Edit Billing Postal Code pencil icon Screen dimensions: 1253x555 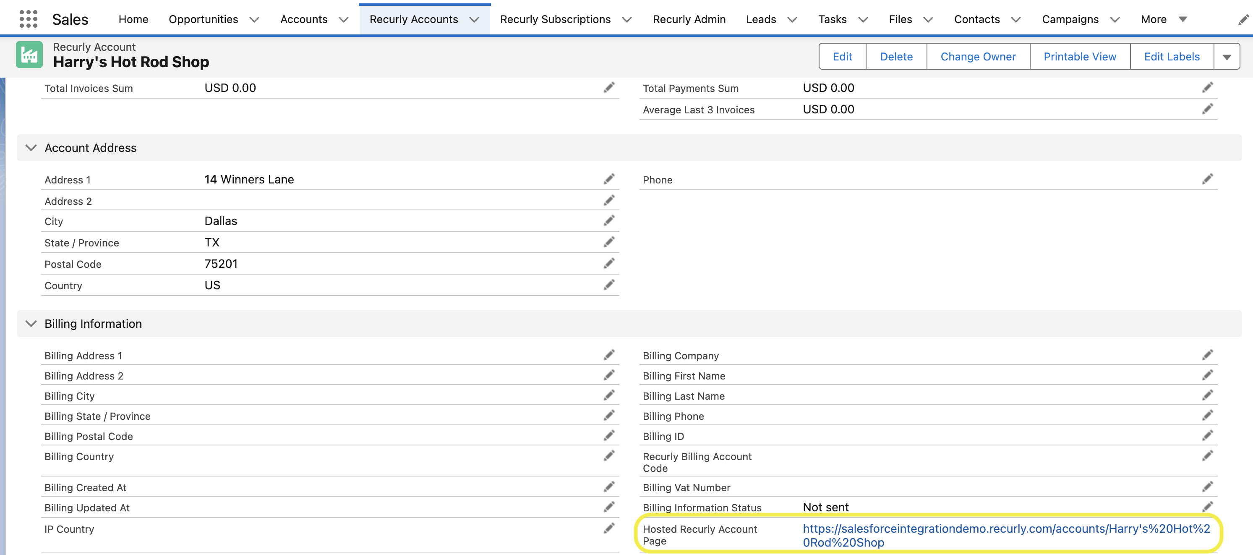[609, 436]
